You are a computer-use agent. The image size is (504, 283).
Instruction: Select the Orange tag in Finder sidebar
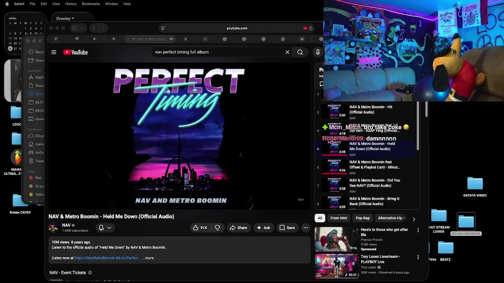[37, 186]
